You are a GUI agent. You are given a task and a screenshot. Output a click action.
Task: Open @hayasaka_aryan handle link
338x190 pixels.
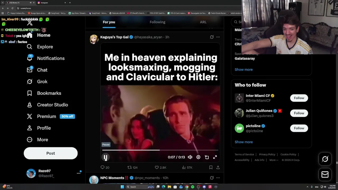(x=148, y=37)
